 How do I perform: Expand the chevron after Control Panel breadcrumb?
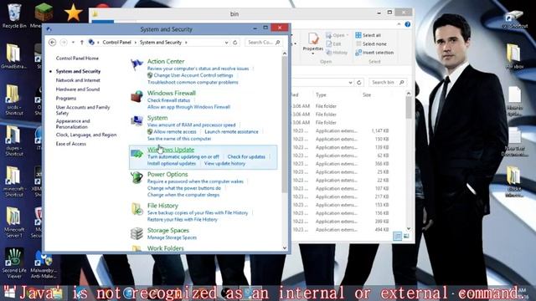click(136, 43)
